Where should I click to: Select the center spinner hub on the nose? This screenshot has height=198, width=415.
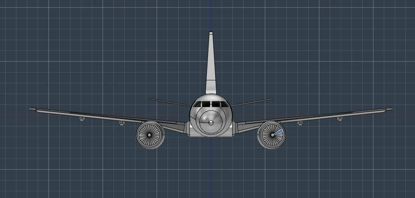pos(211,122)
